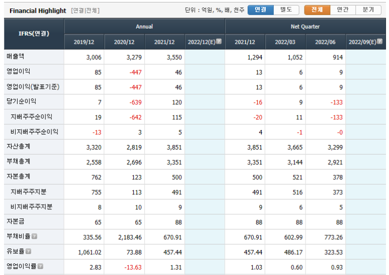Click the 부채총계 row label
The height and width of the screenshot is (275, 389).
click(18, 162)
